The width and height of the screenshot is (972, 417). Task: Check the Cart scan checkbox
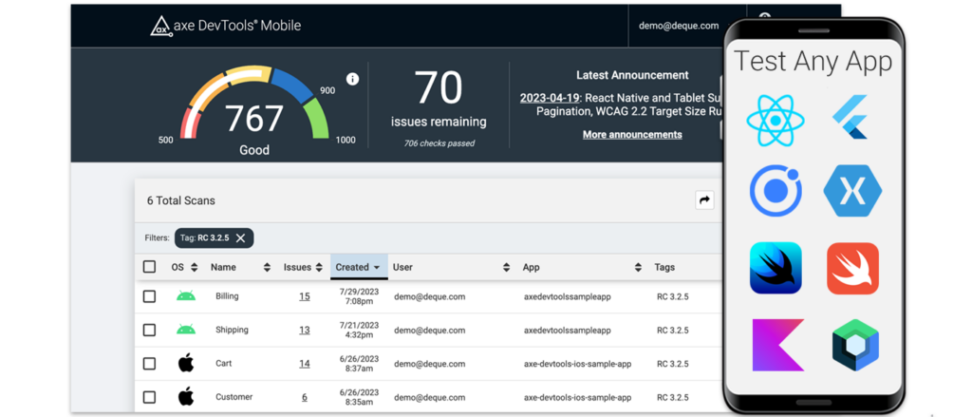149,364
